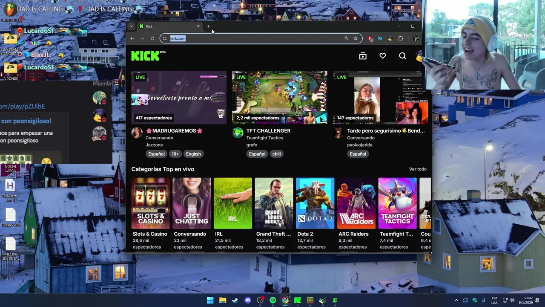Open browser extensions puzzle icon
The width and height of the screenshot is (545, 307).
(x=401, y=38)
